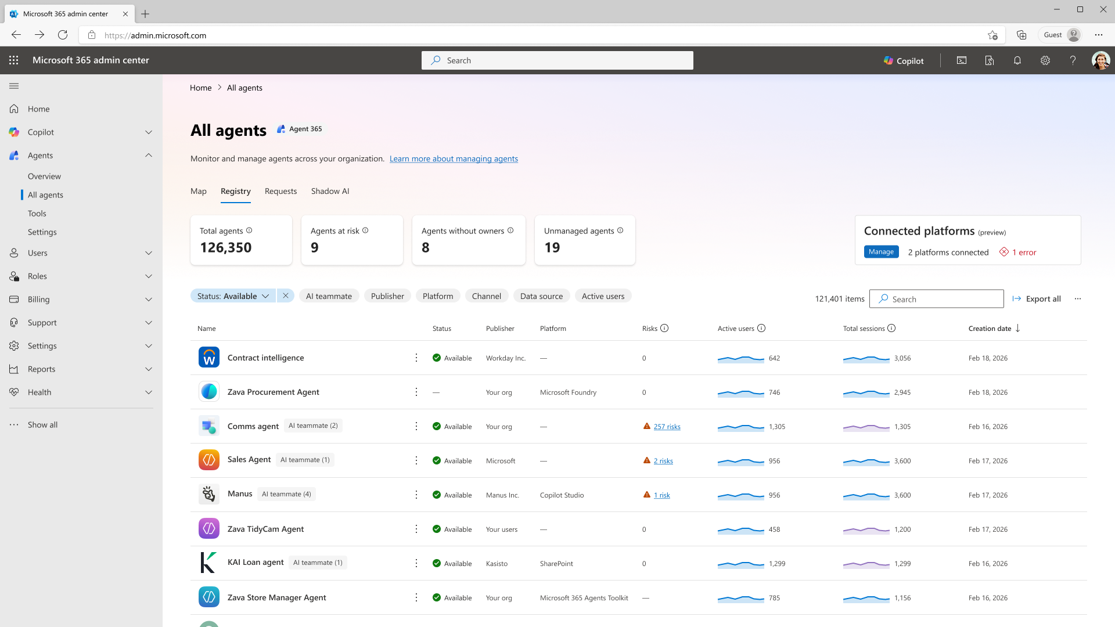Show info for Risks column
Viewport: 1115px width, 627px height.
pyautogui.click(x=664, y=328)
